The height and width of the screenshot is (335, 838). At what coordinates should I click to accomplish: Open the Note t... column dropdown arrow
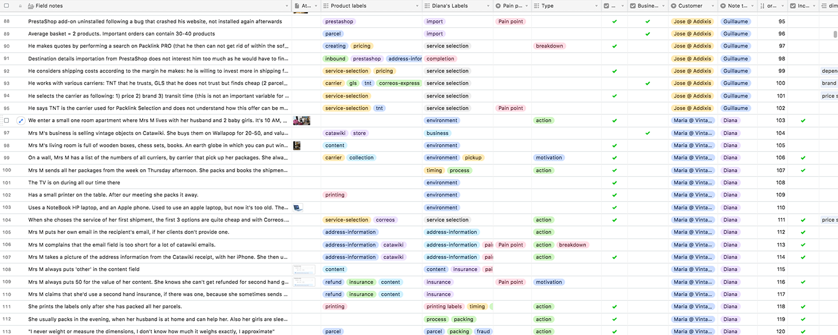click(x=752, y=6)
